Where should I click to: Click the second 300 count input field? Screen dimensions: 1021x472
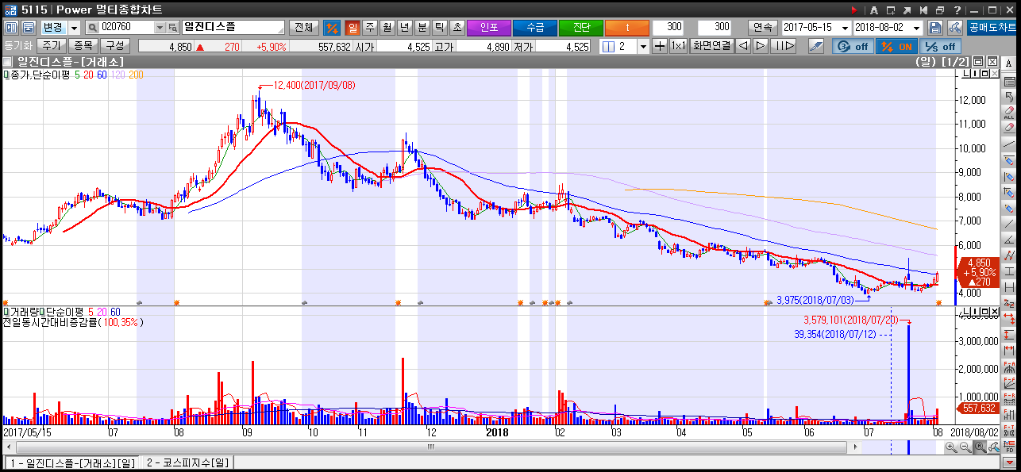pyautogui.click(x=715, y=27)
